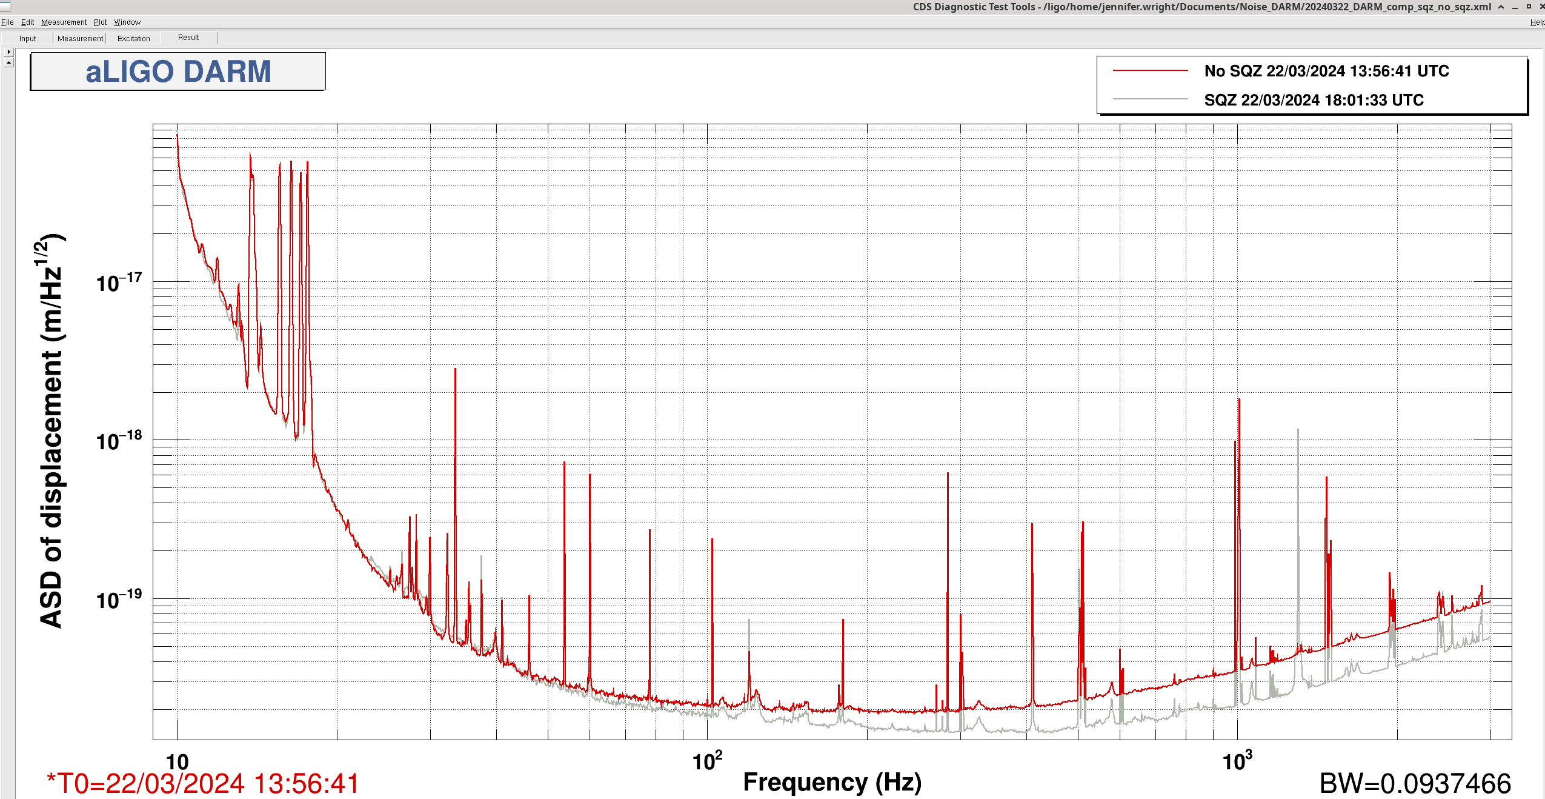
Task: Open the File menu
Action: click(7, 22)
